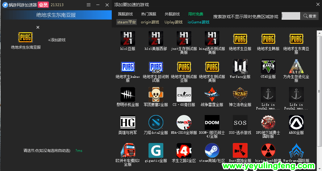Choose 军团要塞2全服 skull icon
Viewport: 322px width, 171px height.
pos(156,94)
